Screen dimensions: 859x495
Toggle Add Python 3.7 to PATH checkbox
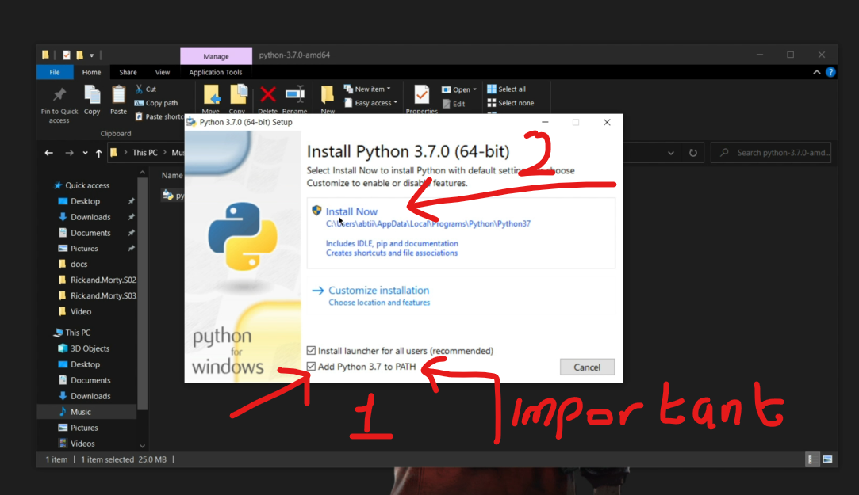pyautogui.click(x=311, y=367)
